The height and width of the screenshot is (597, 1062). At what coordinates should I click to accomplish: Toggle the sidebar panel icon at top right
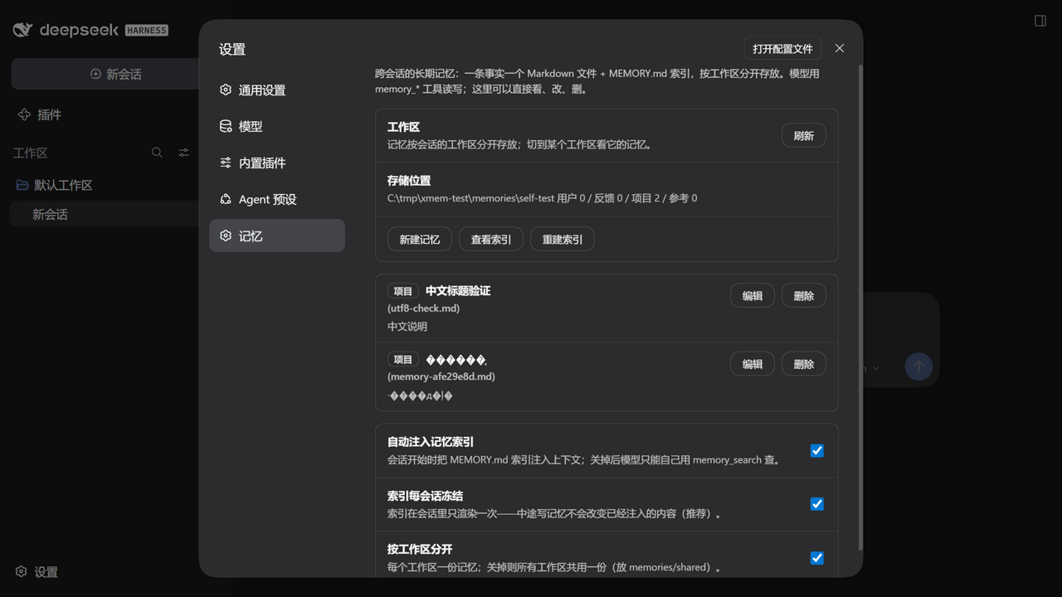(x=1040, y=21)
